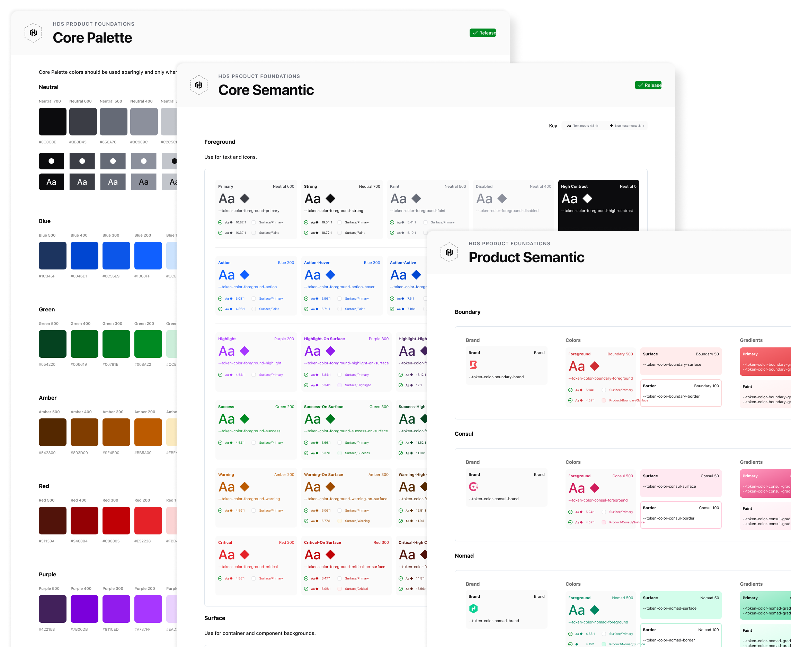Image resolution: width=791 pixels, height=647 pixels.
Task: Click the white dot tile under Neutral 600
Action: point(82,161)
